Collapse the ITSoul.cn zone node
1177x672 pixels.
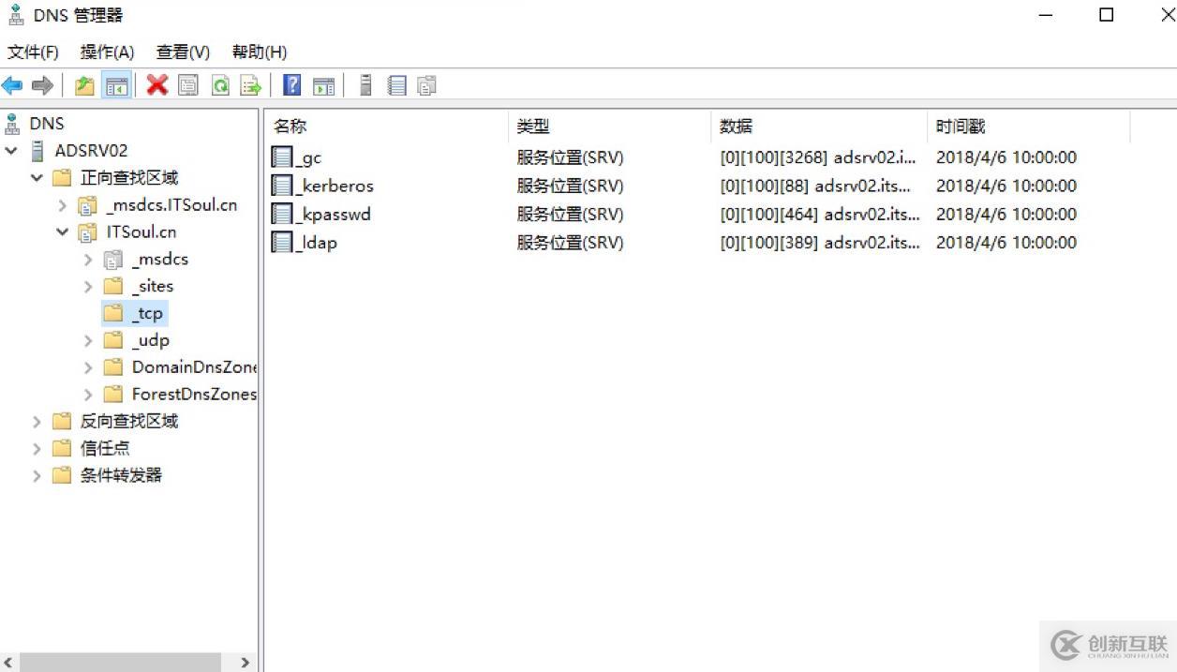coord(63,231)
